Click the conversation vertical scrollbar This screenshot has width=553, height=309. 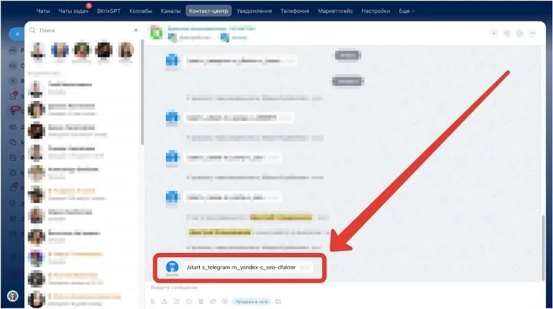pos(543,247)
